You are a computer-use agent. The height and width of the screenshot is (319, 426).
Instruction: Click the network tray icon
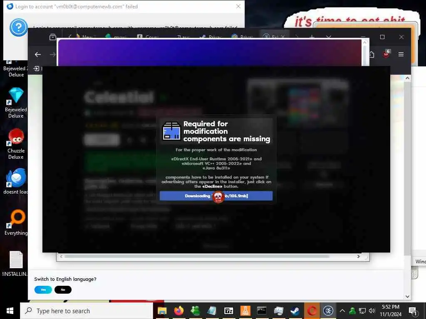pos(362,311)
